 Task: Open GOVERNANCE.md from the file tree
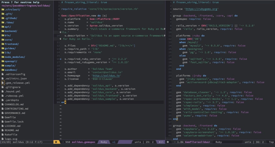15,113
